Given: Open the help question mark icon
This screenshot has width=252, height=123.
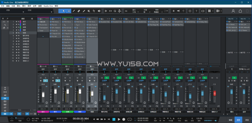Looking at the screenshot, I should [196, 11].
